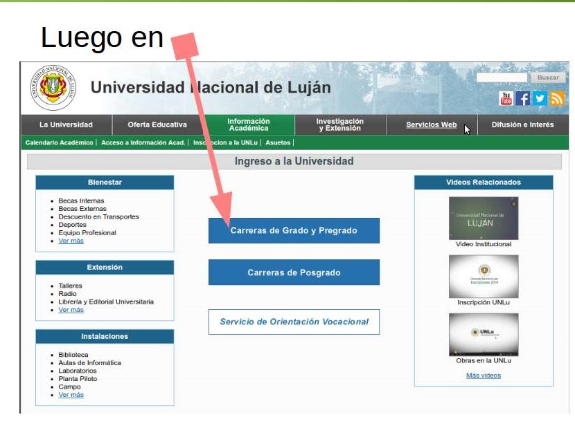Open La Universidad menu
Image resolution: width=575 pixels, height=435 pixels.
tap(67, 124)
